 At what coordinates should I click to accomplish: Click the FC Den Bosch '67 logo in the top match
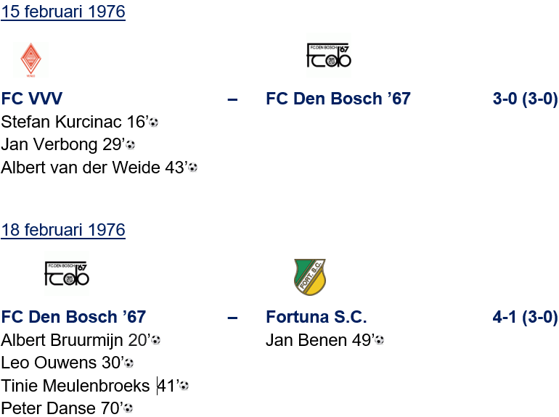(x=328, y=57)
